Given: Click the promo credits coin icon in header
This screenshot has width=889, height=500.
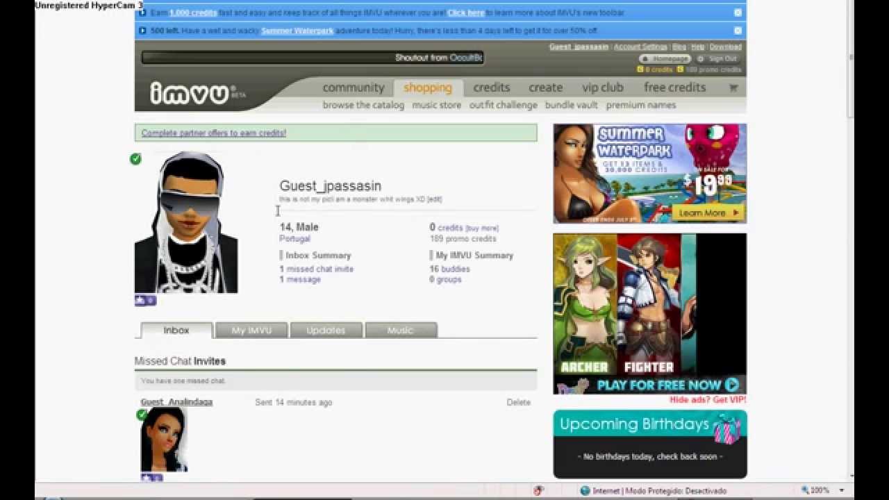Looking at the screenshot, I should click(681, 69).
